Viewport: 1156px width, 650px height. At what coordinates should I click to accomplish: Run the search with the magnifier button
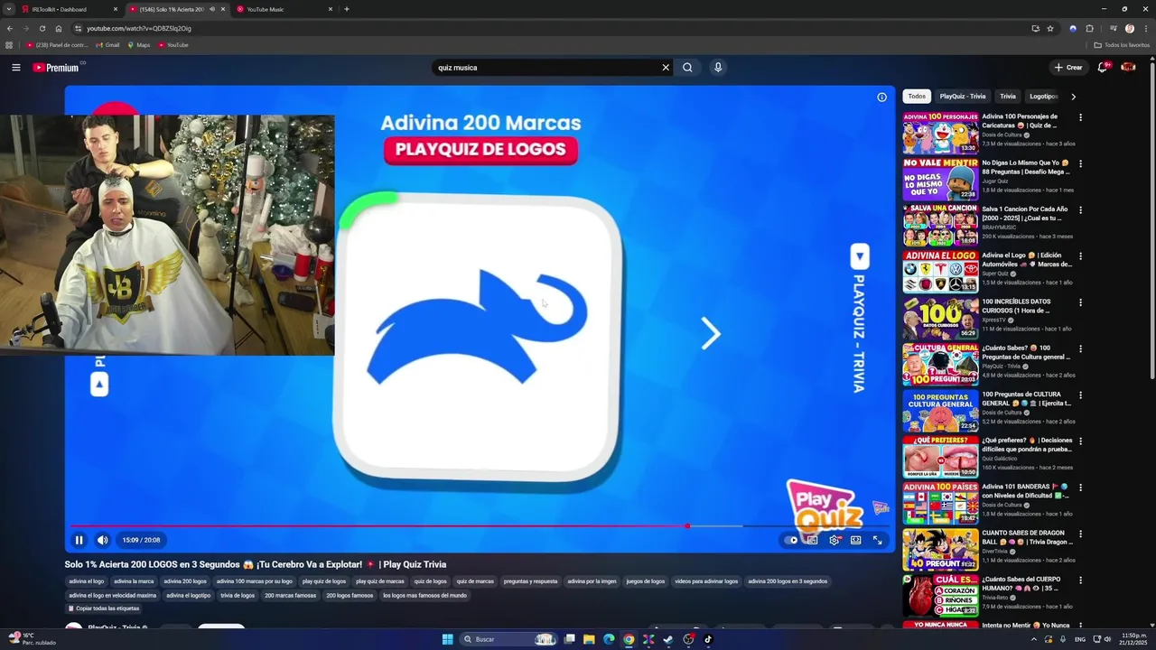pos(687,68)
